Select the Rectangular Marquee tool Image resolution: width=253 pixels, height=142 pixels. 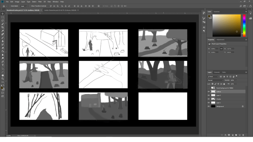[3, 17]
